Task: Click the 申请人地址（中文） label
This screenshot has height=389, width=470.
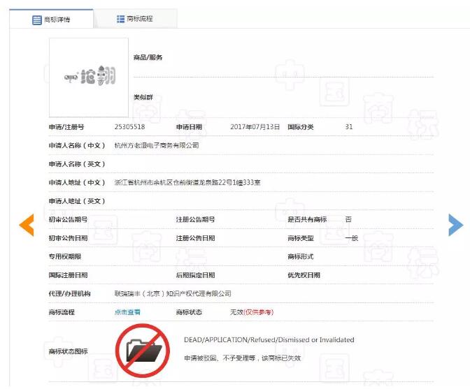Action: click(x=77, y=182)
